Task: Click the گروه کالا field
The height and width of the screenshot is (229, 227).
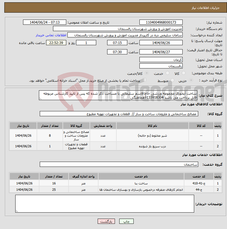Action: point(119,114)
